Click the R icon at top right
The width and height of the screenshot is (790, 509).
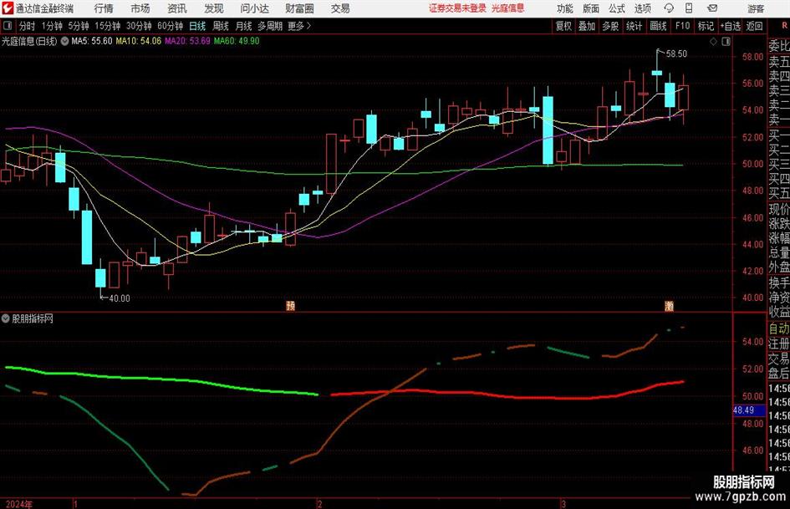[784, 26]
